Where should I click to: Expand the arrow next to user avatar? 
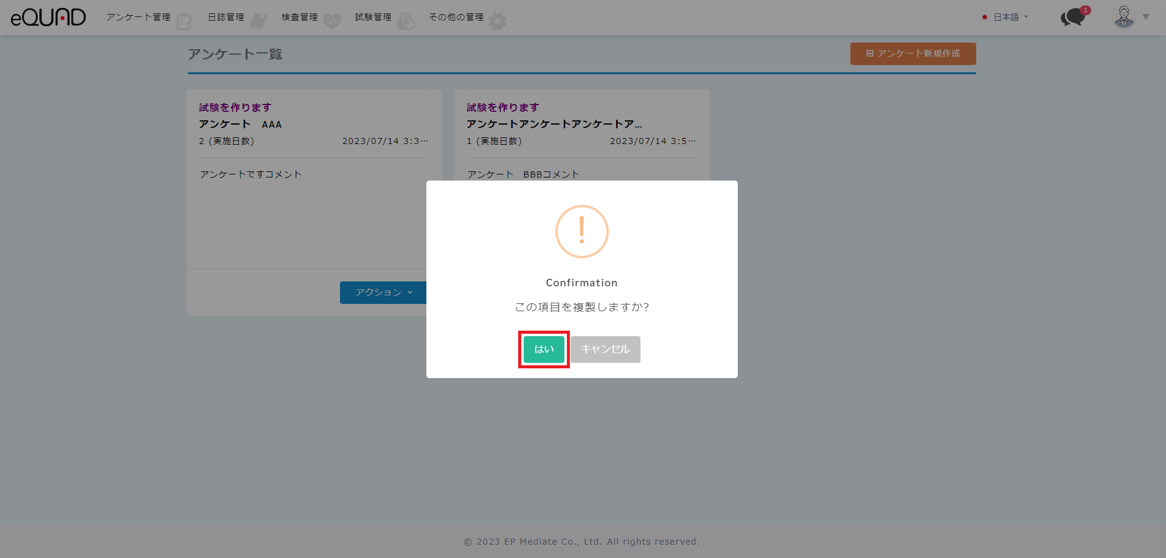click(x=1146, y=17)
